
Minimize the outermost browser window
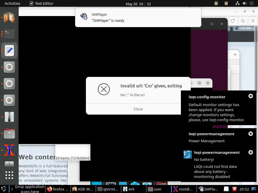[236, 11]
